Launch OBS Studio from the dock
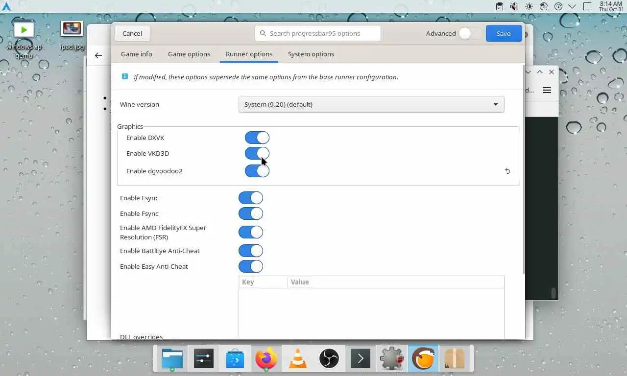 coord(329,359)
